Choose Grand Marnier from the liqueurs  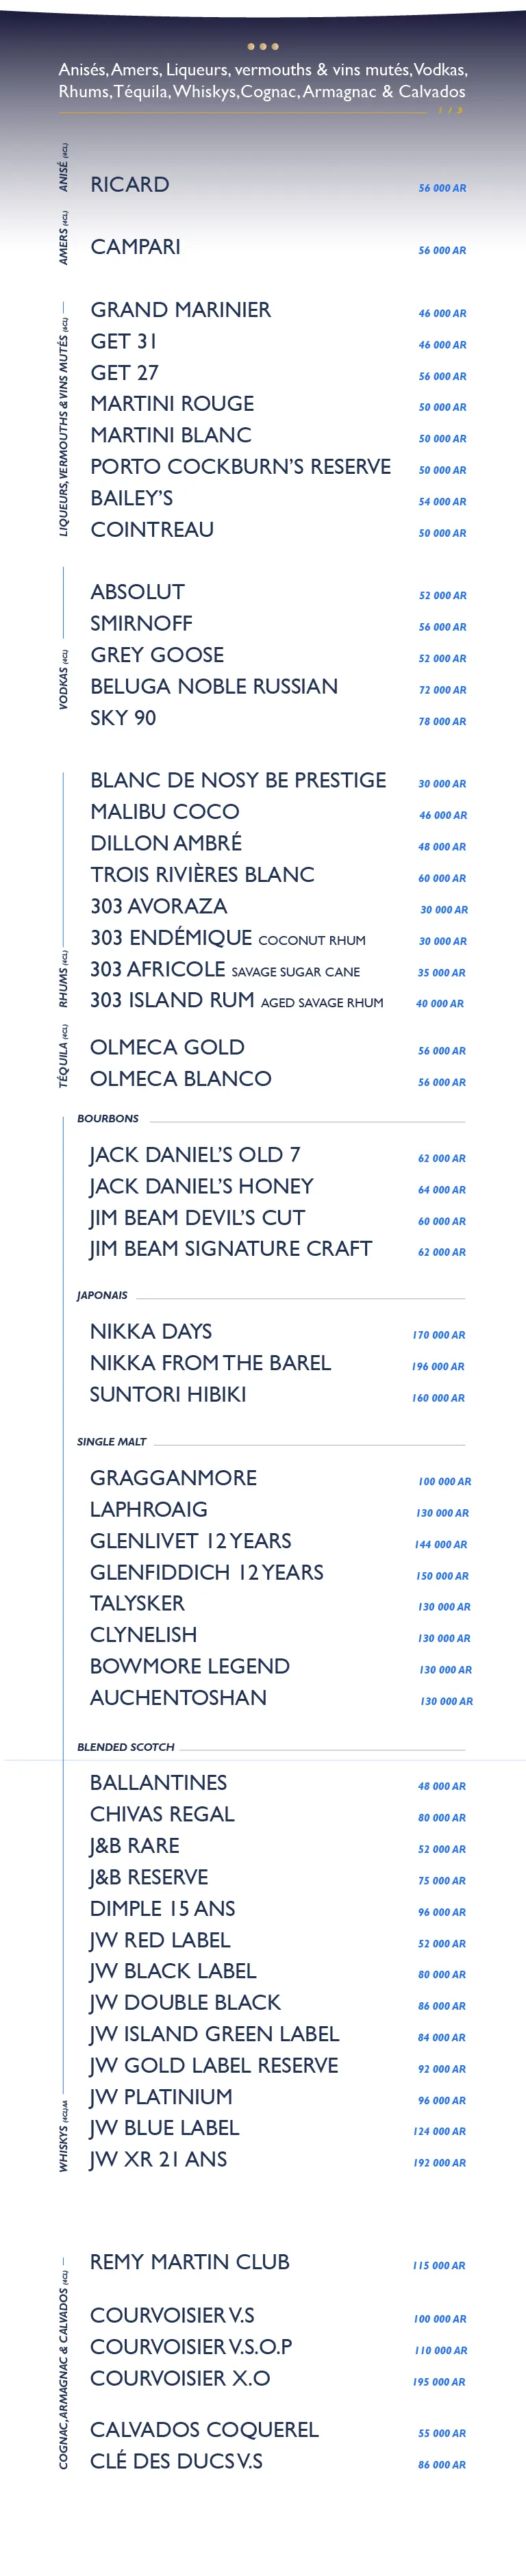coord(180,310)
